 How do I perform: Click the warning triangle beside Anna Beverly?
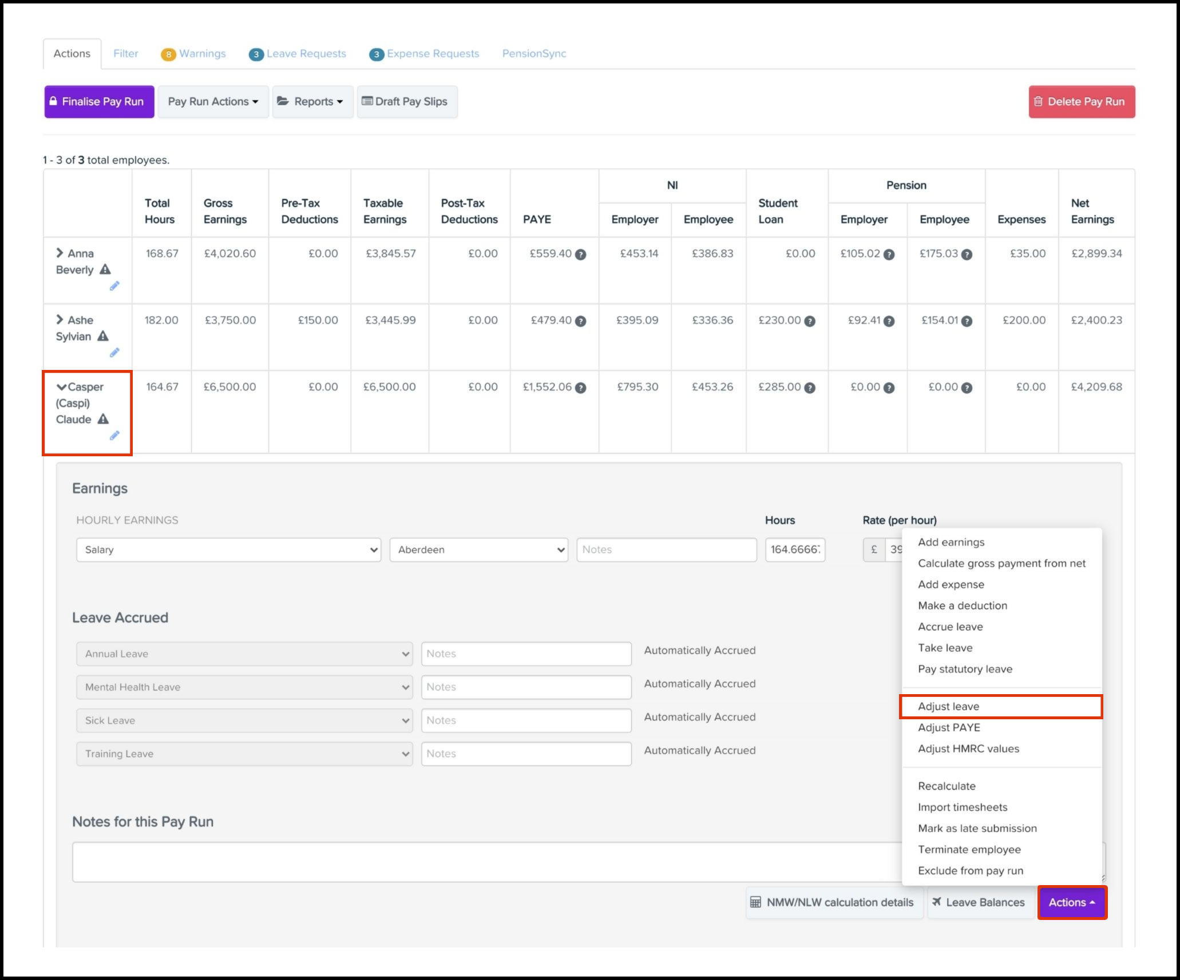coord(105,269)
